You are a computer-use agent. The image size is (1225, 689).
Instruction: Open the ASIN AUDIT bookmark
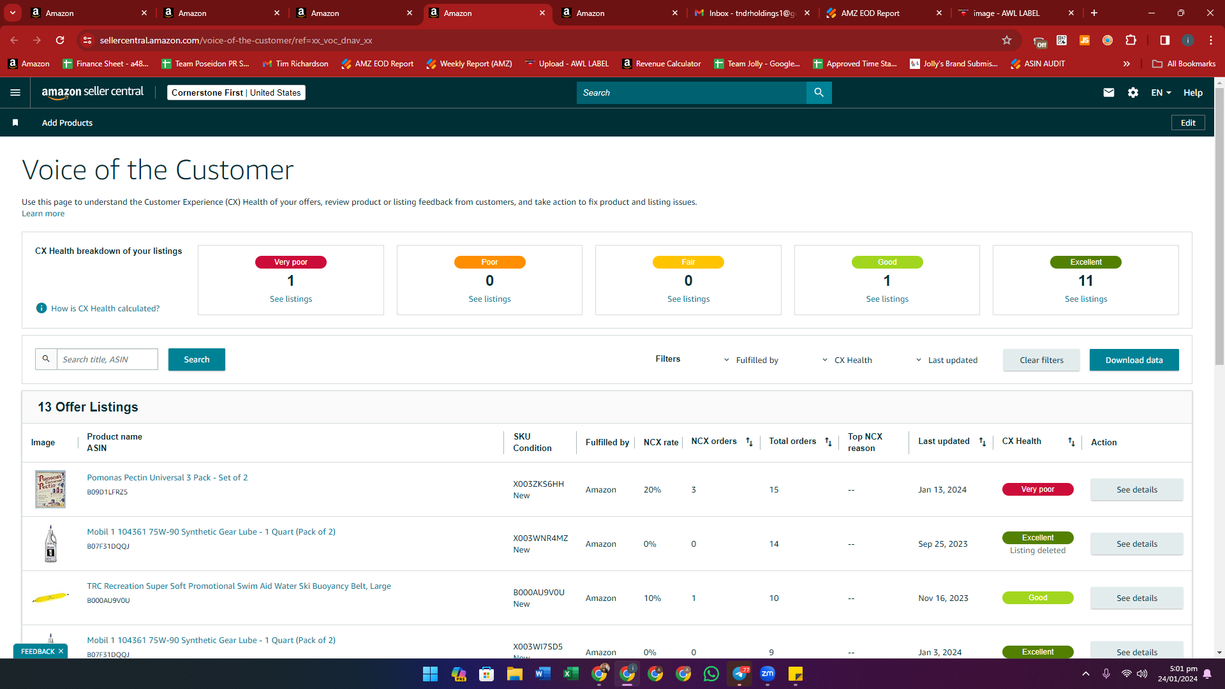pyautogui.click(x=1038, y=64)
